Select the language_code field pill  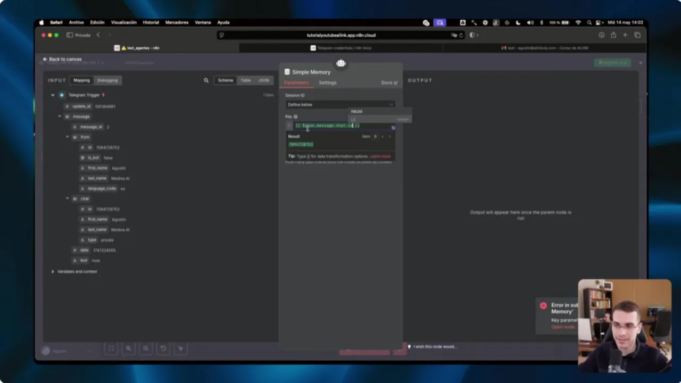coord(98,189)
